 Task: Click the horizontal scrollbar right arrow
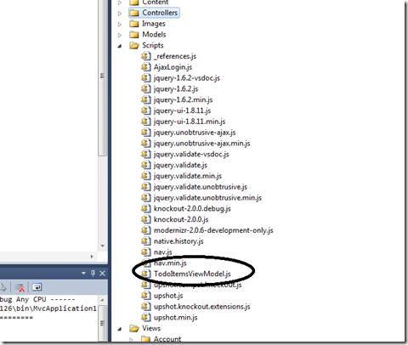[x=92, y=257]
